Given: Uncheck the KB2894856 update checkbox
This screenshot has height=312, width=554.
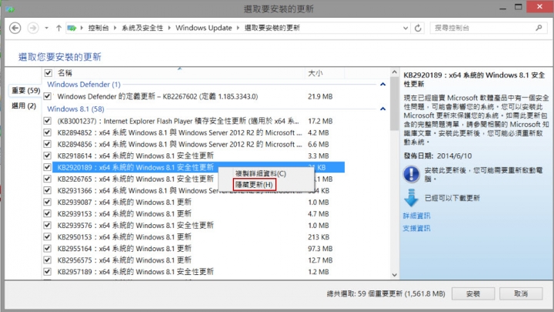Looking at the screenshot, I should 47,144.
